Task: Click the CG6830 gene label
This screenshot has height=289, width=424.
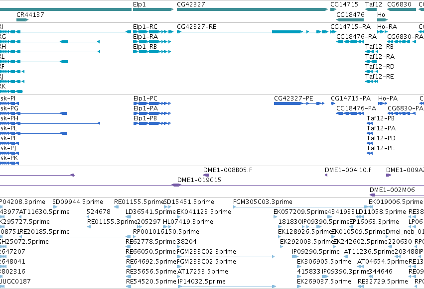Action: click(x=400, y=4)
